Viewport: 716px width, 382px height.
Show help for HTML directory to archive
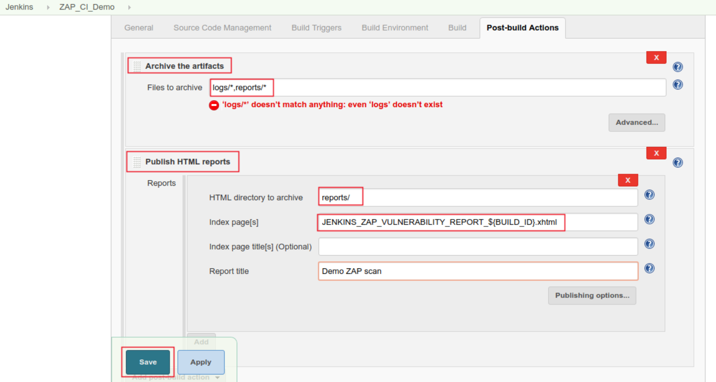650,195
